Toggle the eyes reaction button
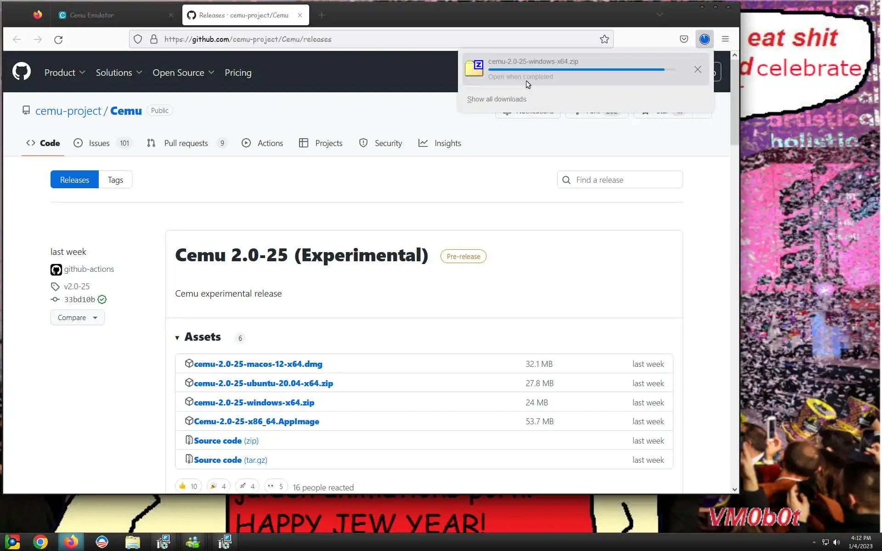This screenshot has height=551, width=882. tap(275, 486)
